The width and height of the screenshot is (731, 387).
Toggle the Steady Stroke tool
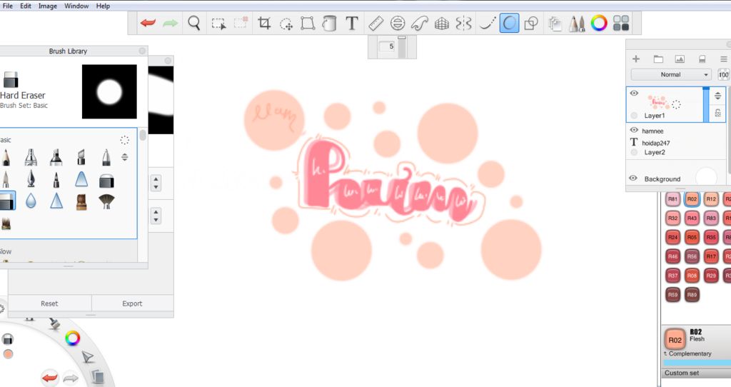[x=487, y=23]
